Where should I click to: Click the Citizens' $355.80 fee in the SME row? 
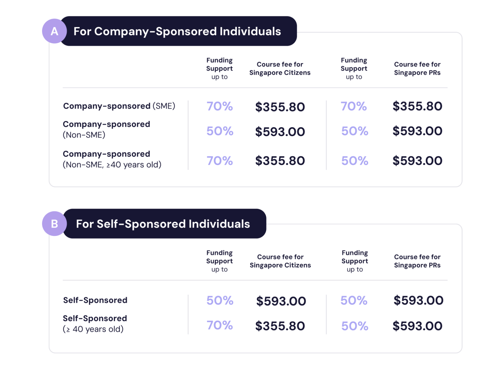click(x=280, y=107)
